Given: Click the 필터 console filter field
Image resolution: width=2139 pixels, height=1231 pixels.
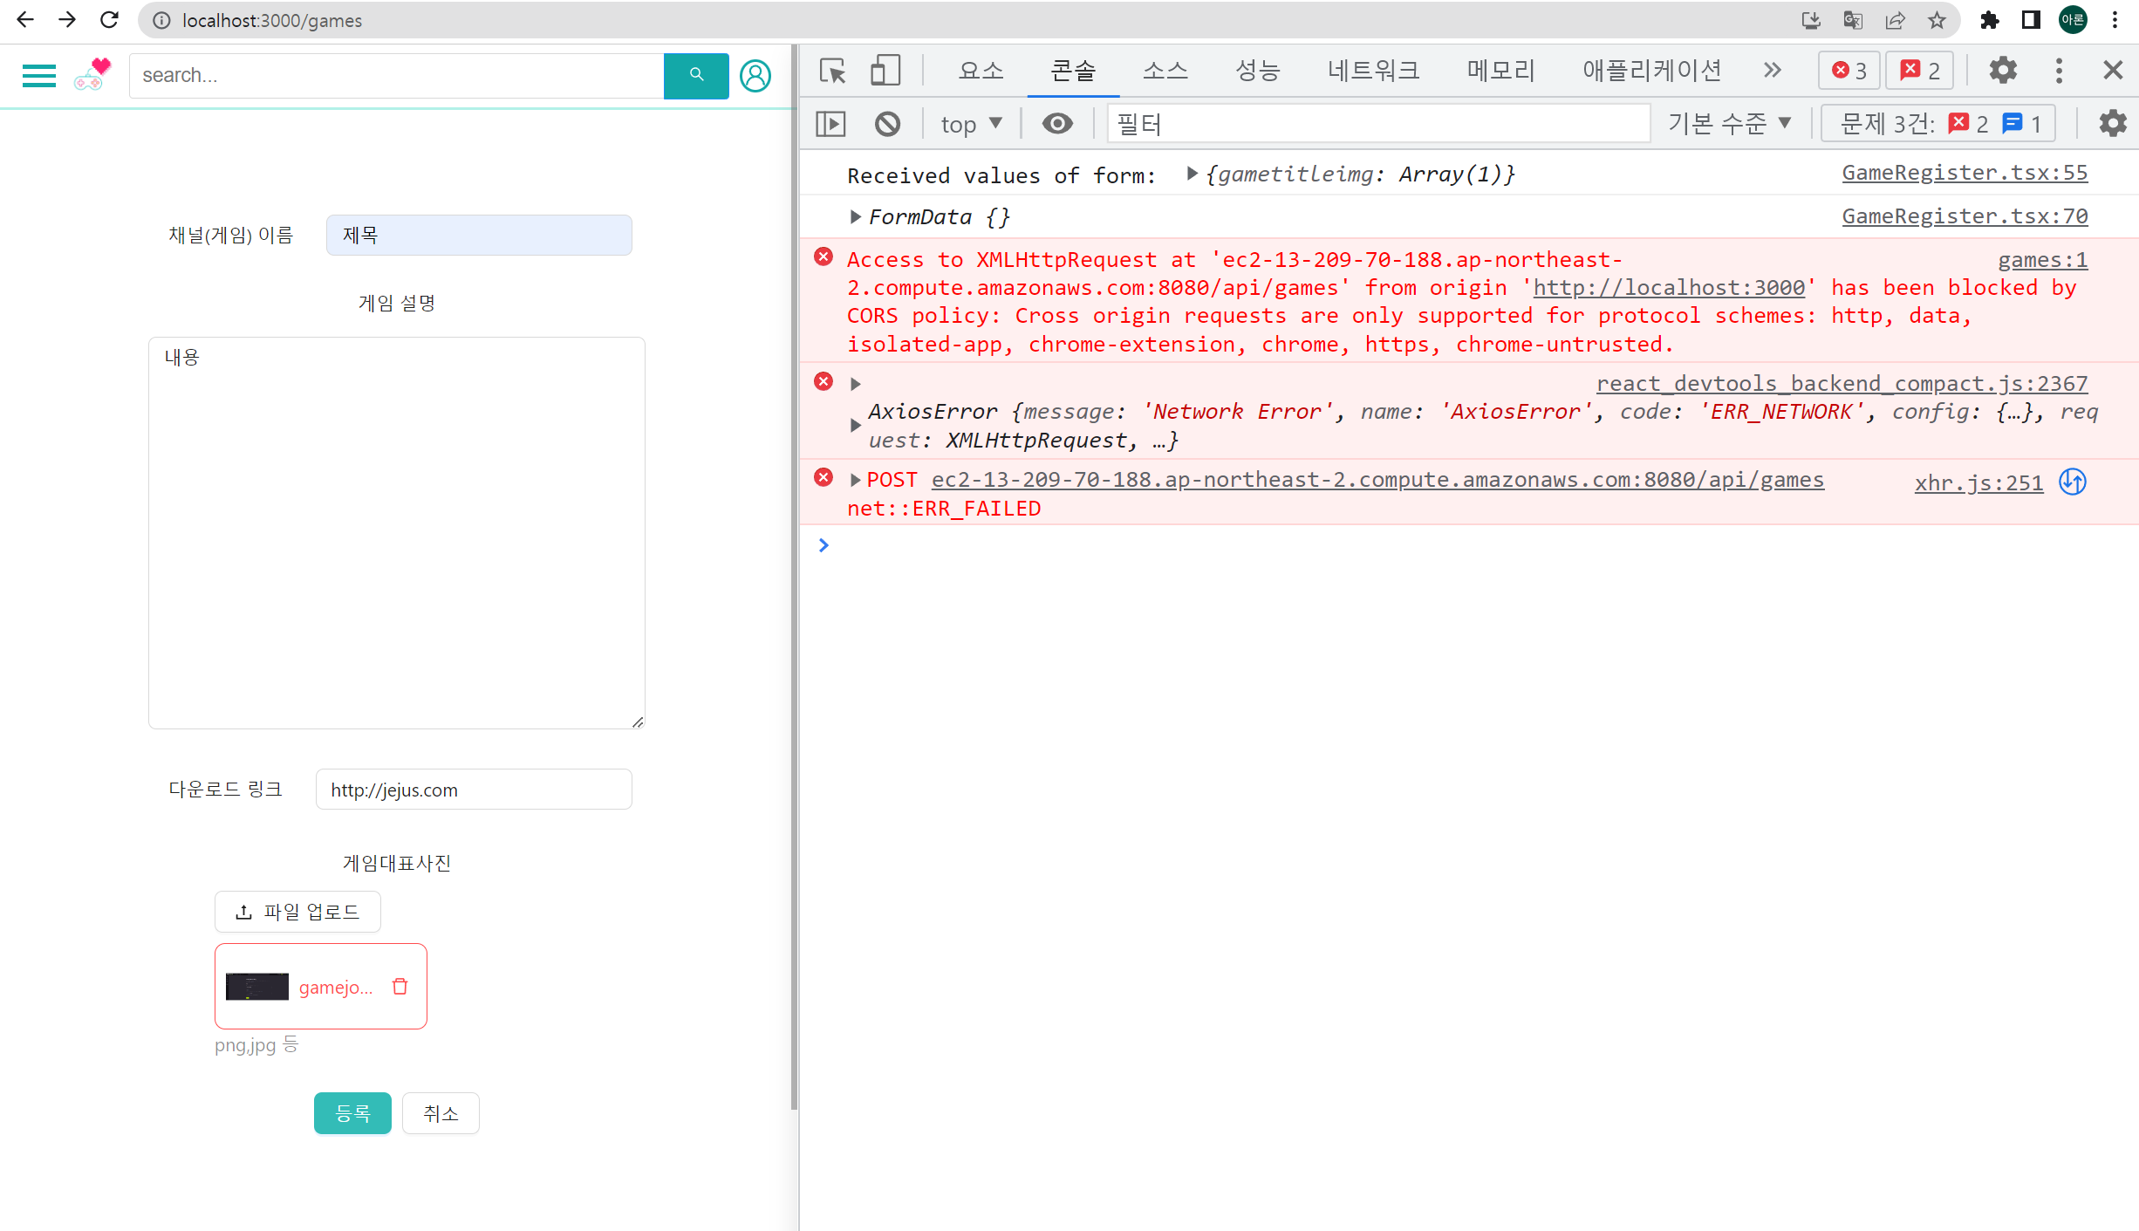Looking at the screenshot, I should click(x=1378, y=124).
